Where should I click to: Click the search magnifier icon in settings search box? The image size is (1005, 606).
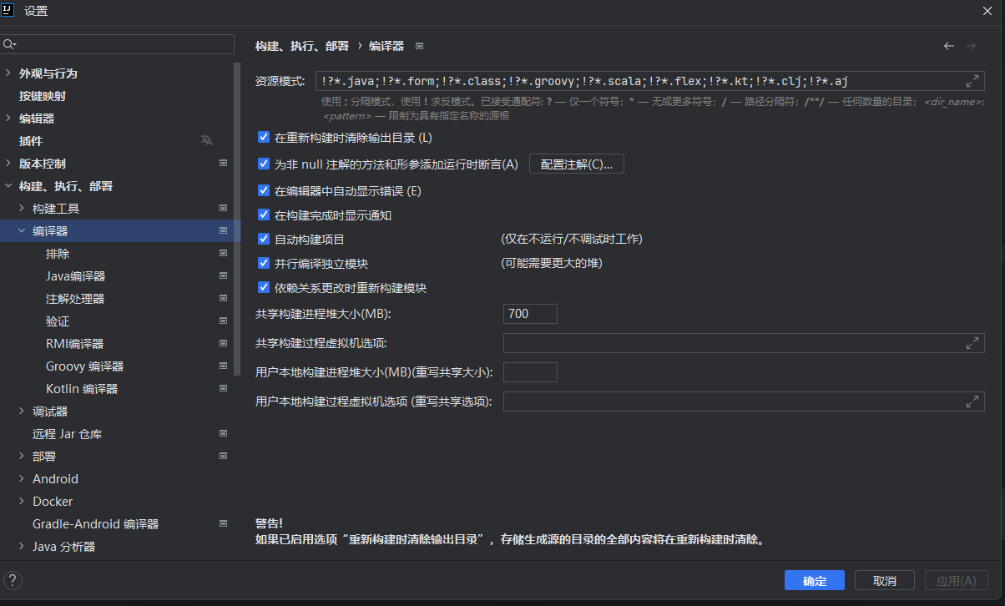point(10,44)
